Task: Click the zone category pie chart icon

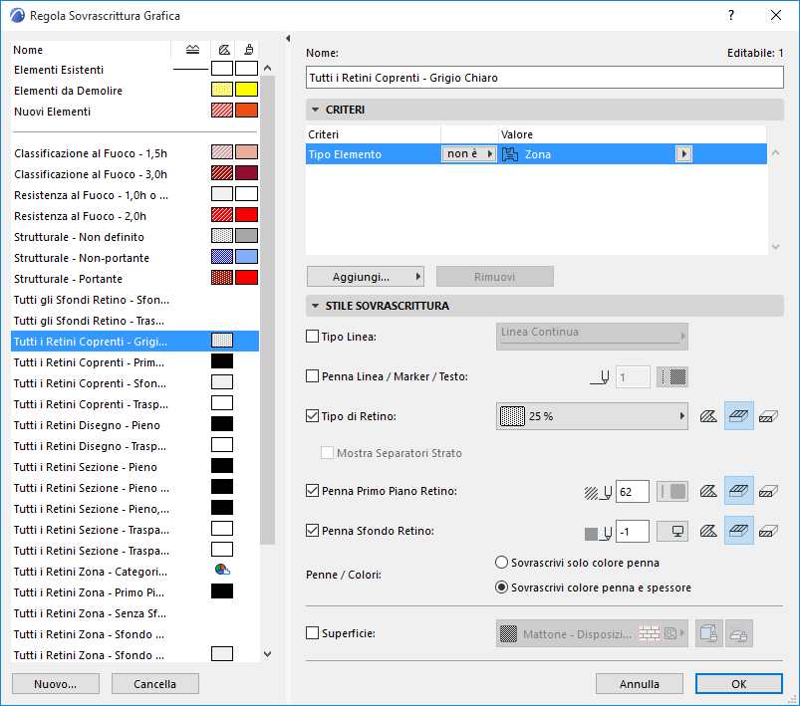Action: tap(222, 570)
